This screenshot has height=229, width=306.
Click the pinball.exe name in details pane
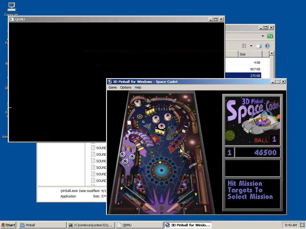click(x=69, y=191)
